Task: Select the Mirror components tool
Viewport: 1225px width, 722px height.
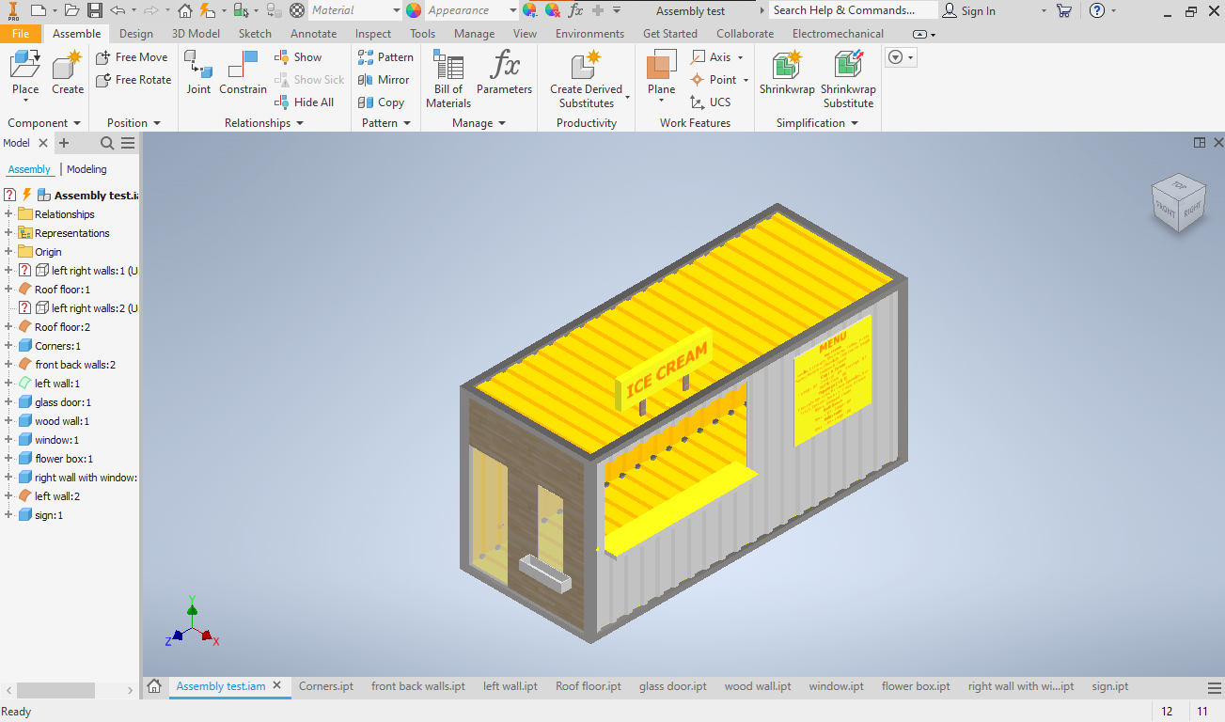Action: (384, 80)
